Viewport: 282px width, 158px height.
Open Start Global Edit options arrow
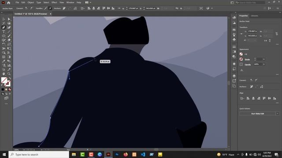click(278, 114)
